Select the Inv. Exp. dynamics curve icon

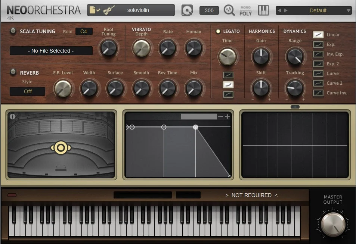tap(318, 54)
